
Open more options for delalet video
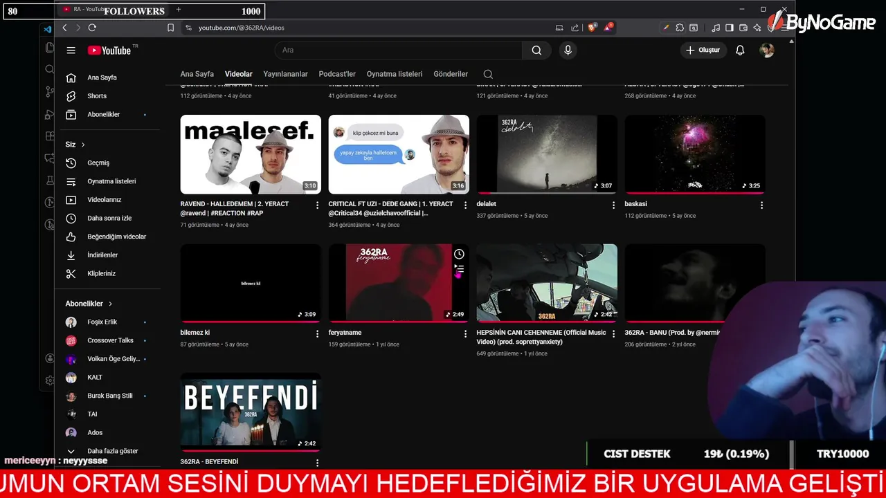click(x=613, y=205)
